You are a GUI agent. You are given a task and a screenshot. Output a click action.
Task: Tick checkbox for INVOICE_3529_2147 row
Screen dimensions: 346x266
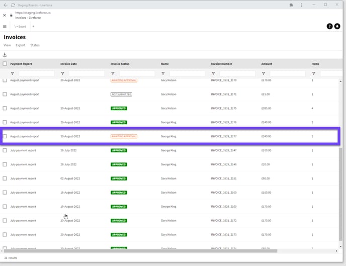click(5, 150)
